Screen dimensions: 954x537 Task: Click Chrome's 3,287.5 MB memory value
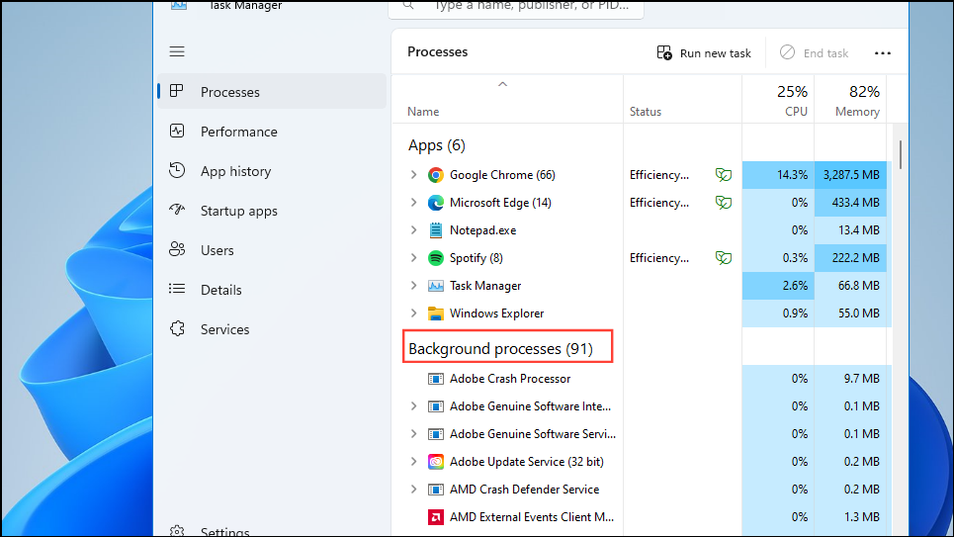coord(850,175)
